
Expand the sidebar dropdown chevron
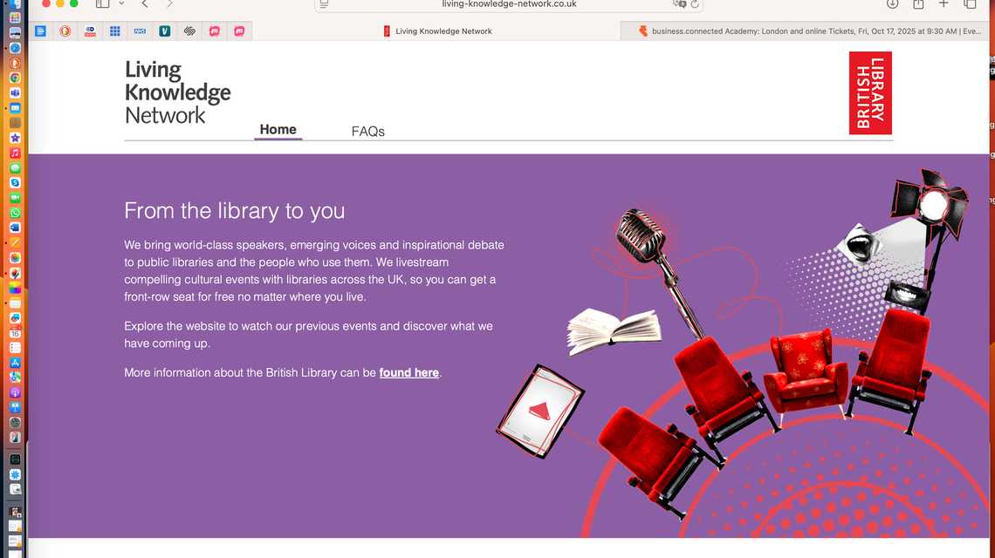point(121,4)
